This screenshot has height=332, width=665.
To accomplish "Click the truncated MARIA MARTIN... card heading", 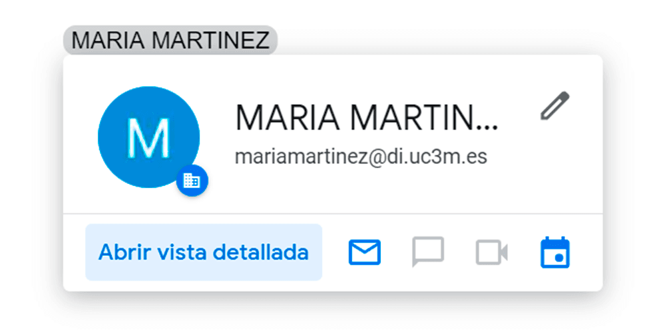I will click(x=366, y=118).
